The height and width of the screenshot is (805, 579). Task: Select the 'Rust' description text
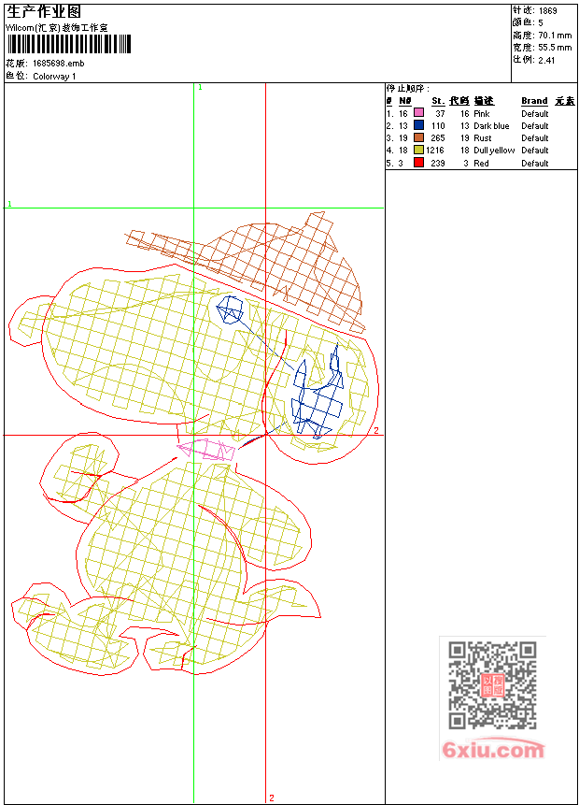[483, 138]
